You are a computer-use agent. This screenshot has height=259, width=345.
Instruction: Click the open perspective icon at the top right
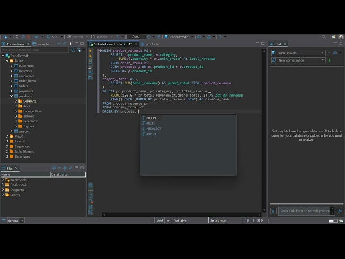(x=334, y=37)
